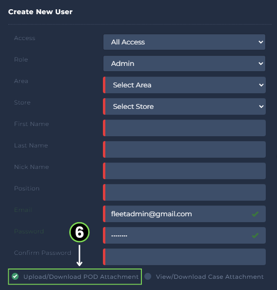
Task: Click the chevron arrow on Access dropdown
Action: (261, 42)
